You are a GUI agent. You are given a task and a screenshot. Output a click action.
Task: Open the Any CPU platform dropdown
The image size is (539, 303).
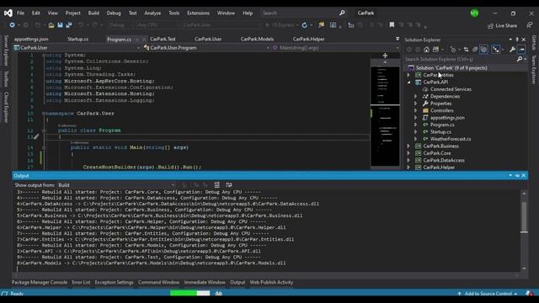click(157, 25)
